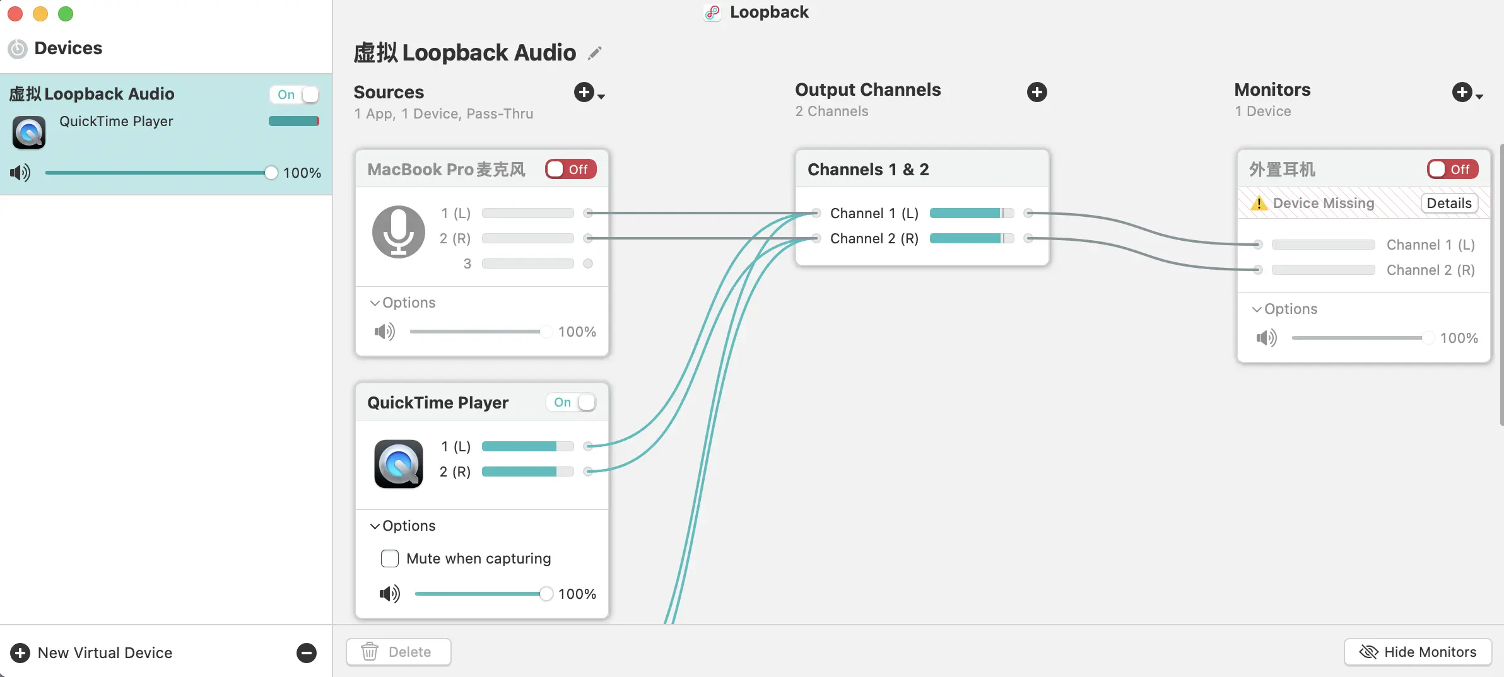The image size is (1504, 677).
Task: Click the QuickTime Player volume slider
Action: click(479, 594)
